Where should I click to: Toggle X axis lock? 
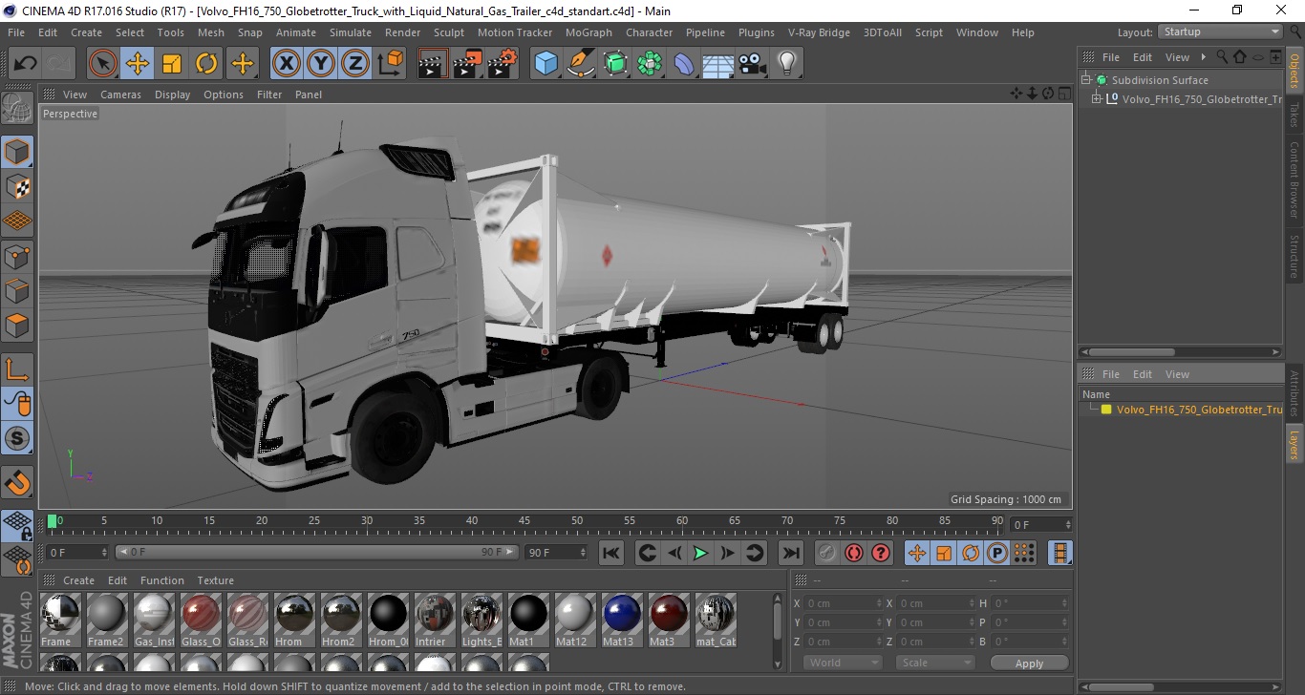[x=287, y=64]
